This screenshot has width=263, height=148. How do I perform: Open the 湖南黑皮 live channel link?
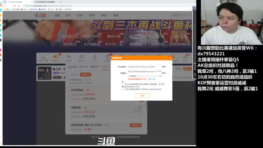136,44
